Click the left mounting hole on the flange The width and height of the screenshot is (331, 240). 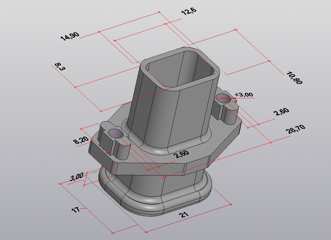pos(116,133)
